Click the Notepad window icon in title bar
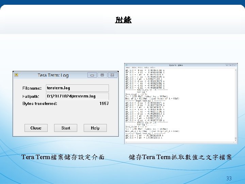Screen dimensions: 245x184 tap(127, 65)
